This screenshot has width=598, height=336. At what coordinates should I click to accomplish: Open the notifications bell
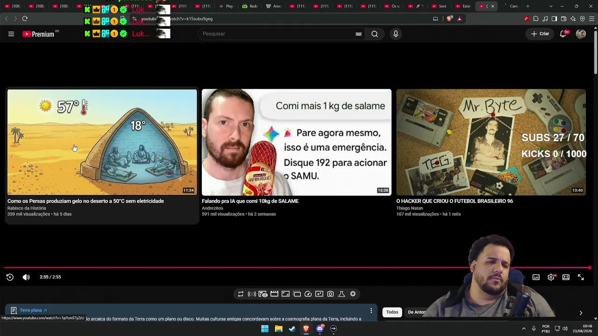pos(563,34)
